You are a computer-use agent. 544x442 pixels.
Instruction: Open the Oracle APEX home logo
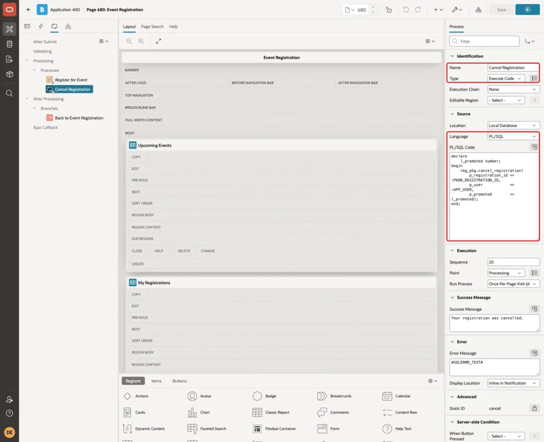[x=10, y=10]
